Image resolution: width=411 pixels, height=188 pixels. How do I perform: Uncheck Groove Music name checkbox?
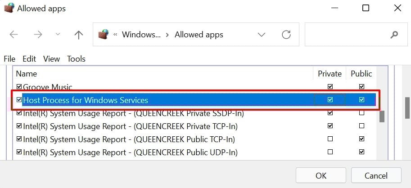19,87
